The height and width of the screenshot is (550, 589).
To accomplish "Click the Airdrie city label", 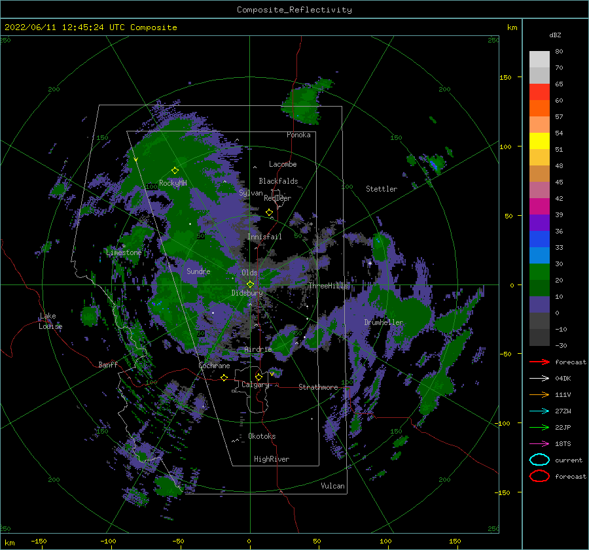I will tap(258, 349).
